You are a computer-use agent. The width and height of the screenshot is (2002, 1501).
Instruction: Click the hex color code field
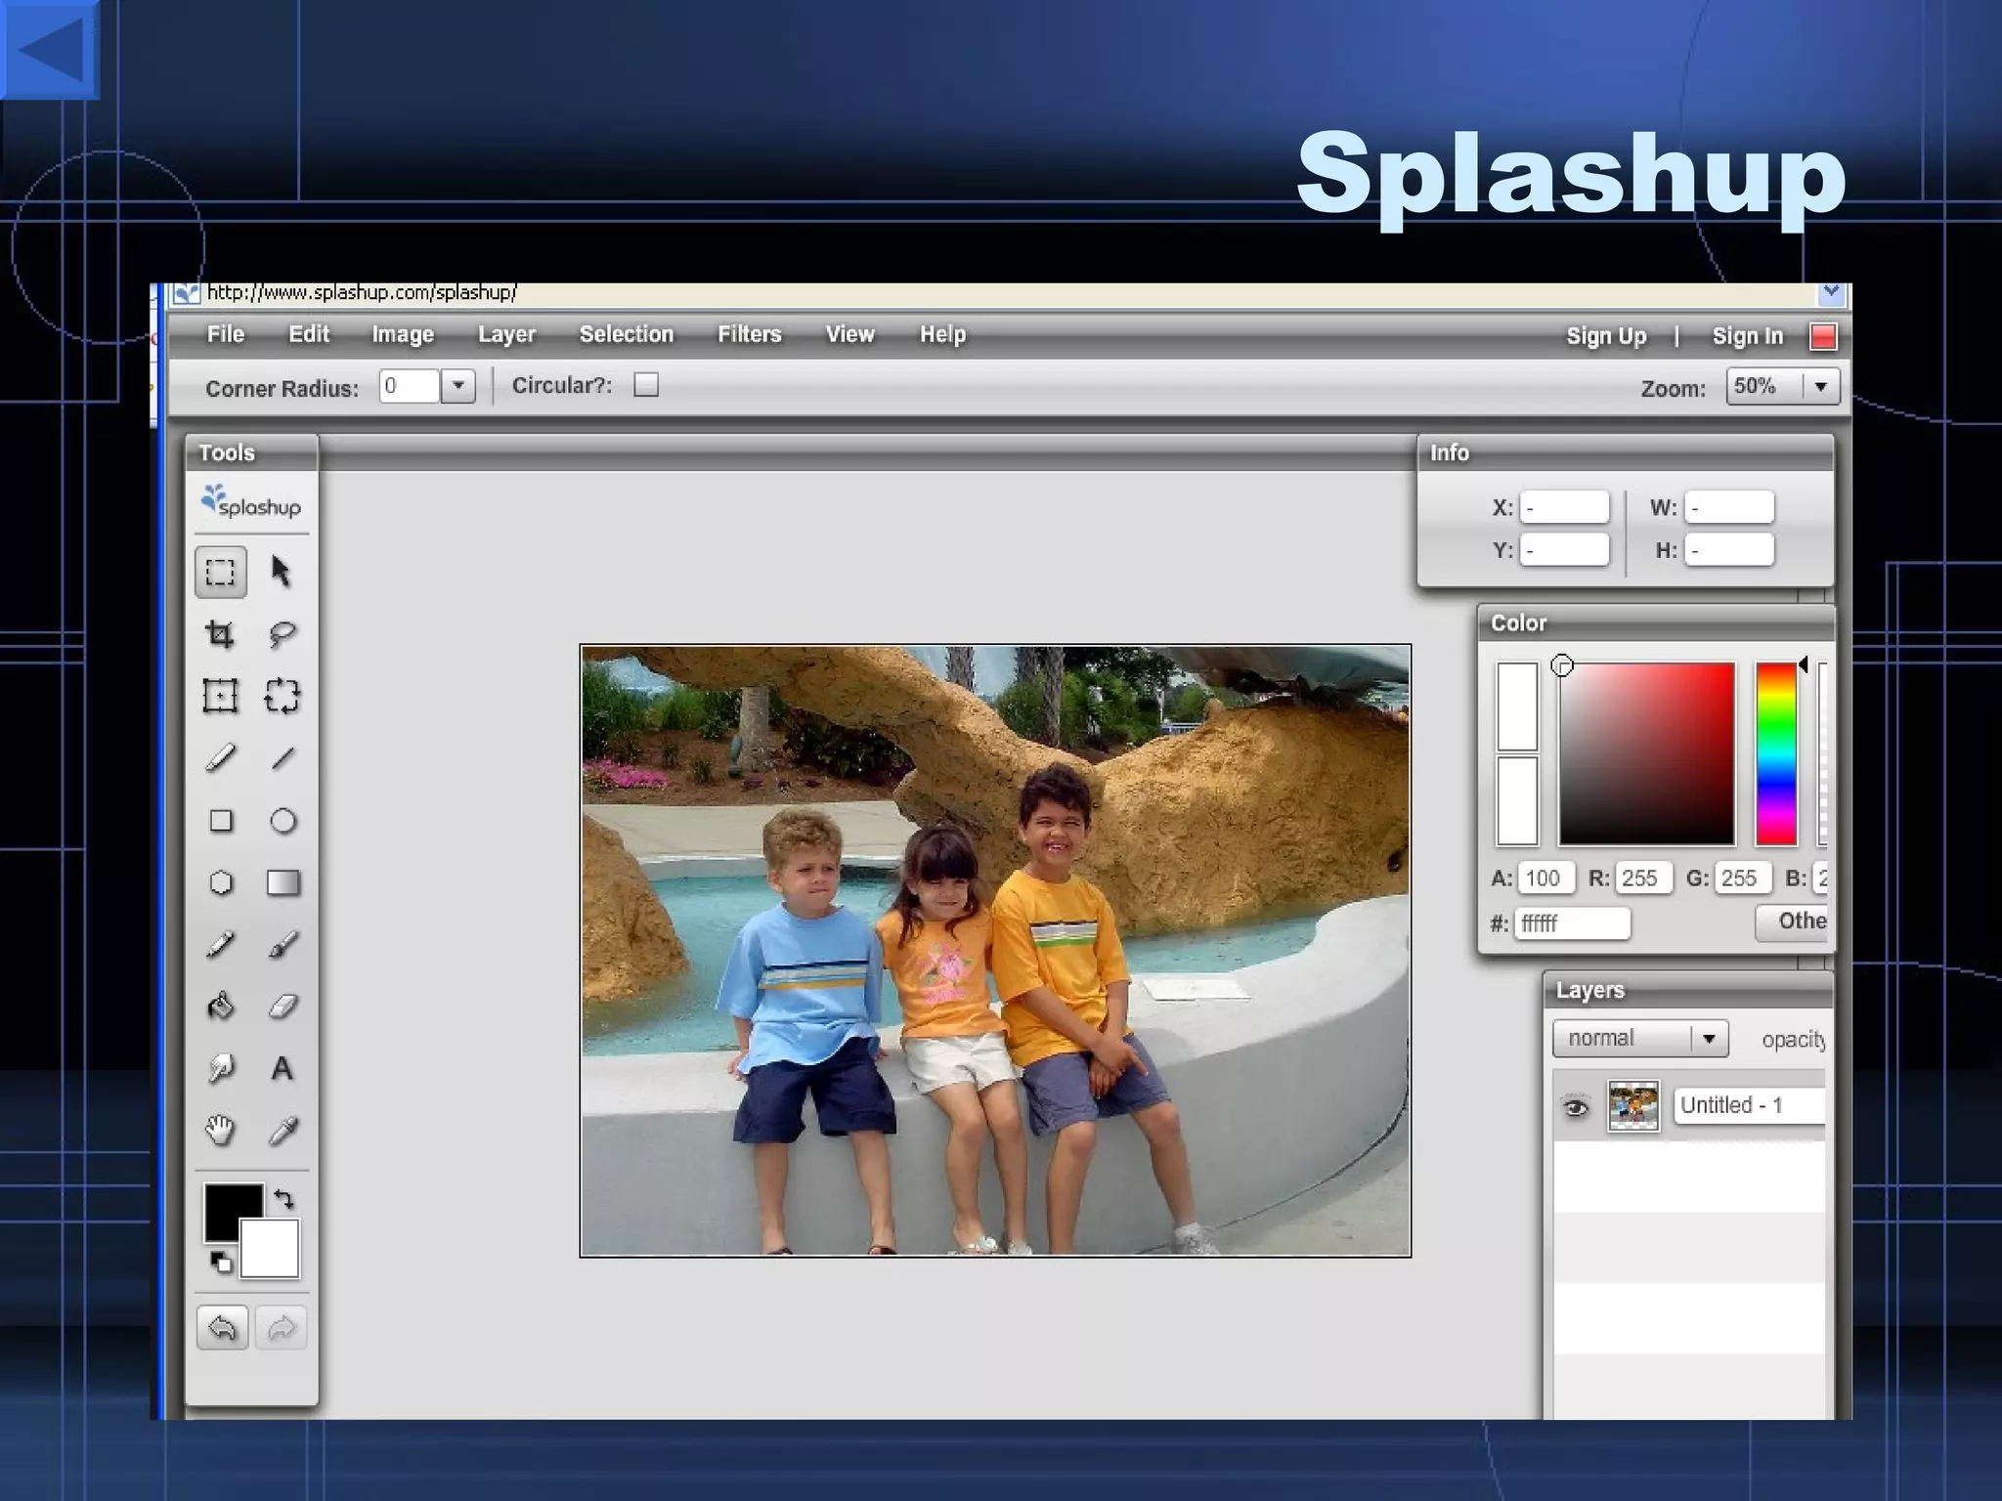click(x=1572, y=922)
